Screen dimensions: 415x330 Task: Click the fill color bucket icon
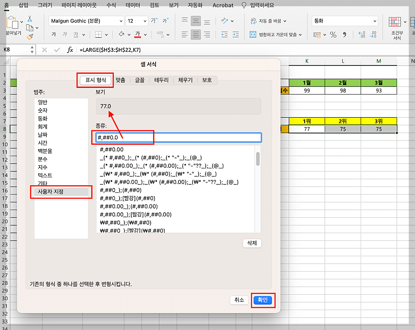coord(122,34)
